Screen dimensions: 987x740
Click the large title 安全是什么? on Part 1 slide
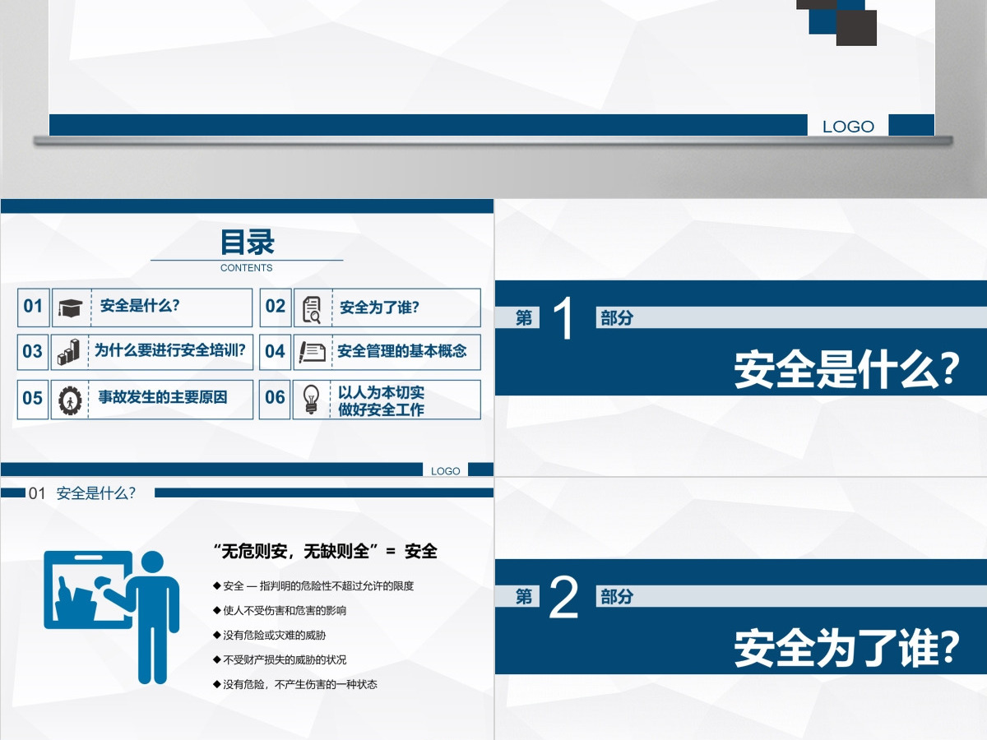coord(846,371)
